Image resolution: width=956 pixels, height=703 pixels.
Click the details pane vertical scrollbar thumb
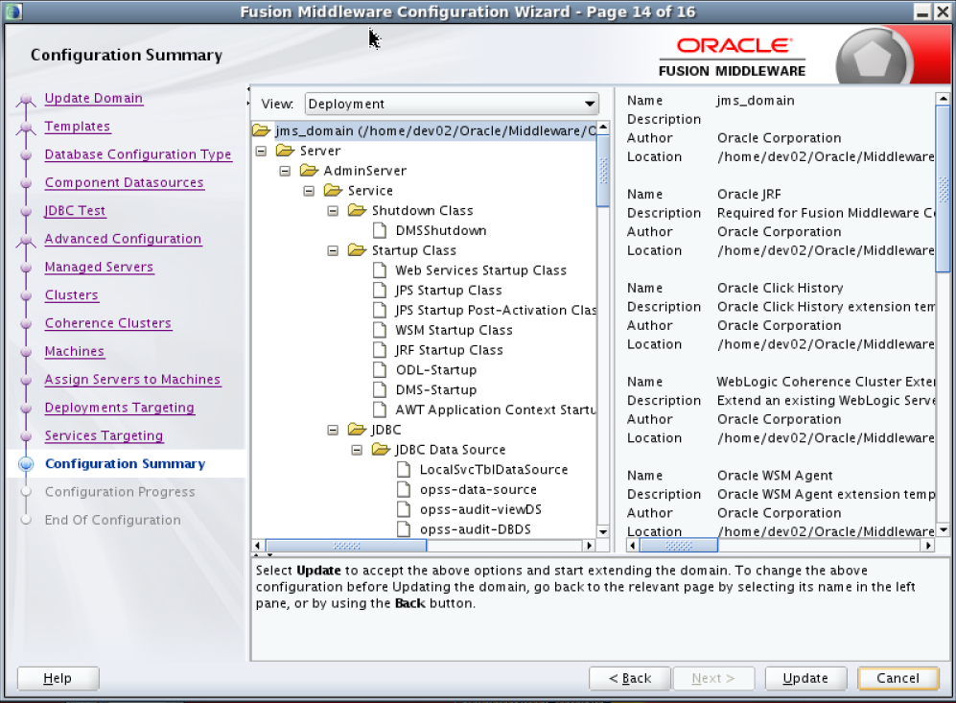click(x=943, y=188)
